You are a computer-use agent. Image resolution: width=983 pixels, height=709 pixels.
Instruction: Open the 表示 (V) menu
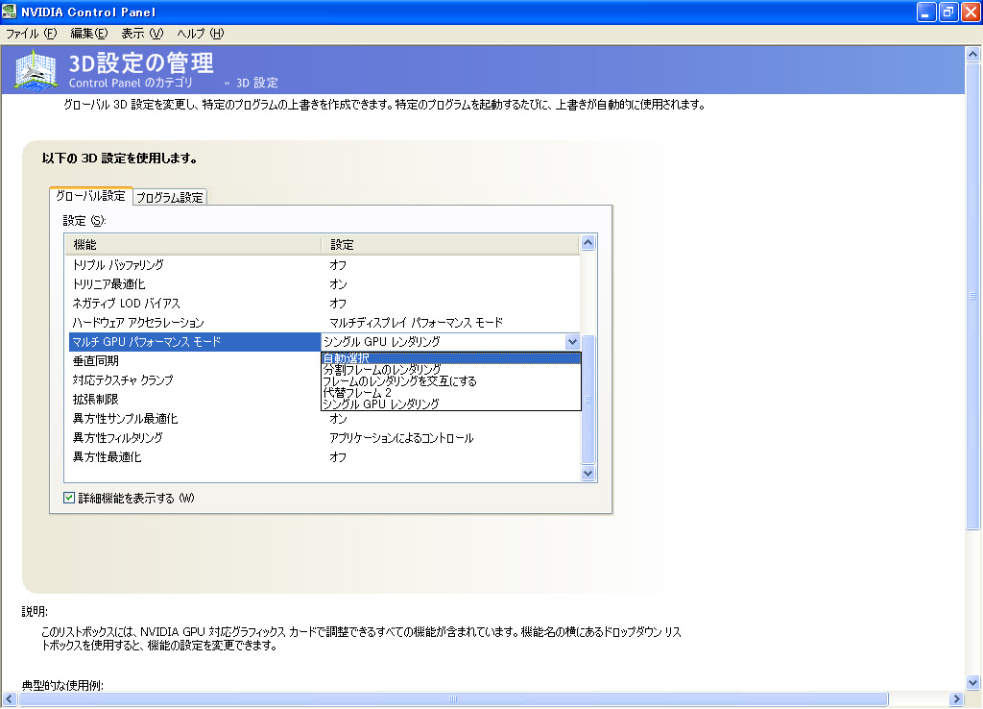[142, 34]
